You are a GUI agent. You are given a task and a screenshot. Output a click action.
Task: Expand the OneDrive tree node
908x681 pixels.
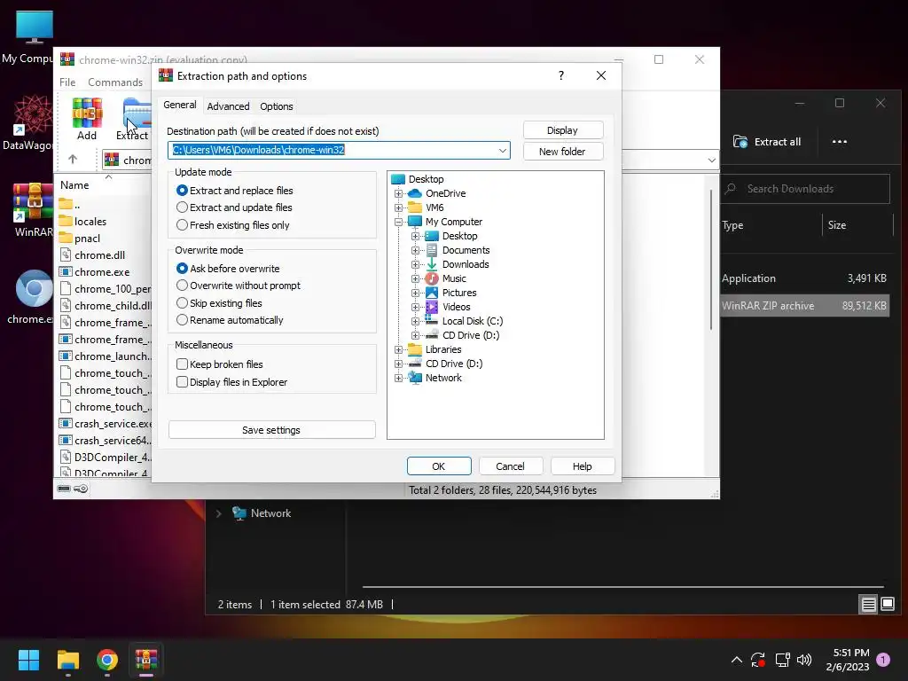tap(398, 193)
